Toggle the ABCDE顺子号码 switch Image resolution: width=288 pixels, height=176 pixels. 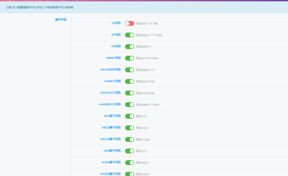pos(130,139)
